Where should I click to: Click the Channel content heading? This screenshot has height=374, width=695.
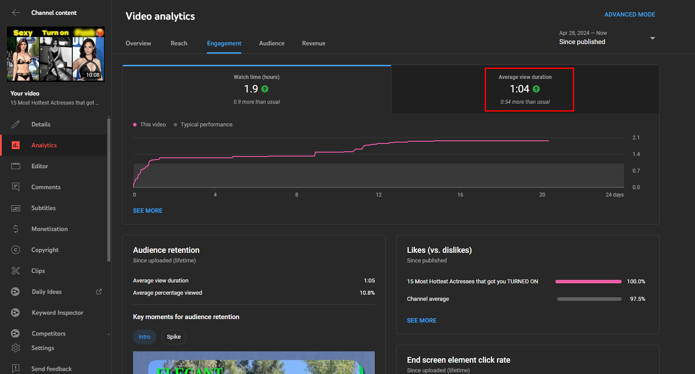54,13
